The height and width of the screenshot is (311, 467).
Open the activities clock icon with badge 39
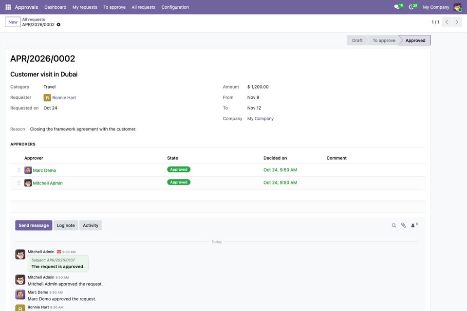(x=413, y=6)
